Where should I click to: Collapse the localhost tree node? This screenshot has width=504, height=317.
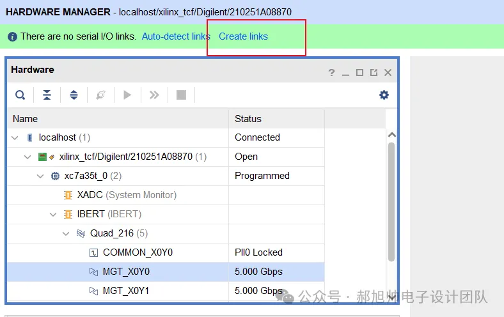pyautogui.click(x=15, y=137)
